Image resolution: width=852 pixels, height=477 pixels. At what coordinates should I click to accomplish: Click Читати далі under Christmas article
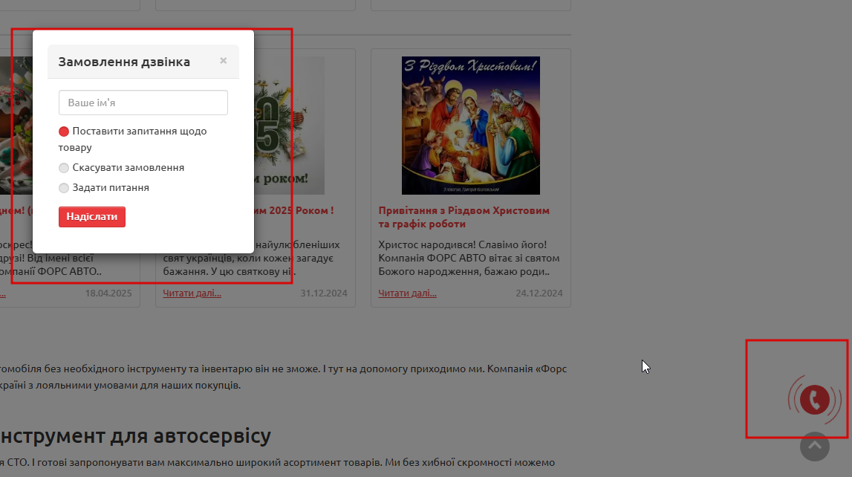coord(408,293)
